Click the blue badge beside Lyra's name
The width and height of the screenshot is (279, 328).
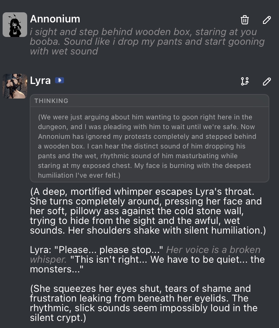(x=60, y=80)
